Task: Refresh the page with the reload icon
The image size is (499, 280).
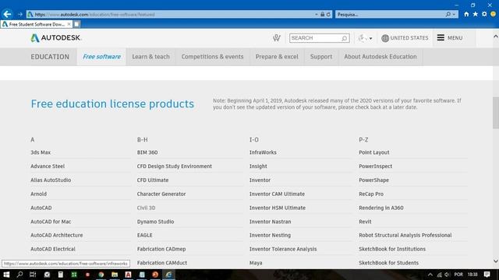Action: pos(328,14)
